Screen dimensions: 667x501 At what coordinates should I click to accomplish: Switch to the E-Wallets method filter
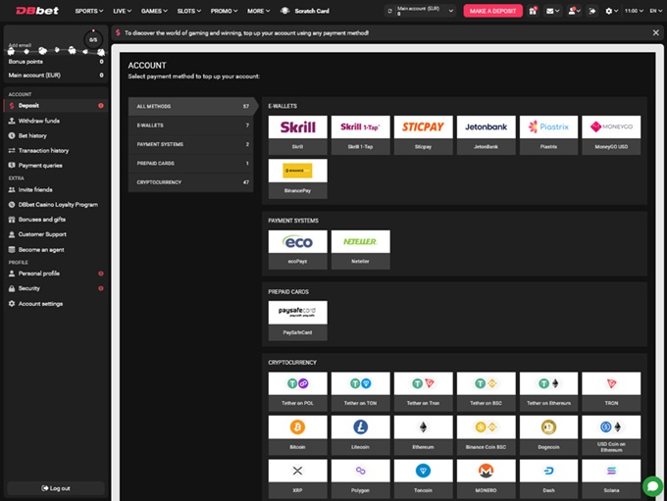pos(192,125)
